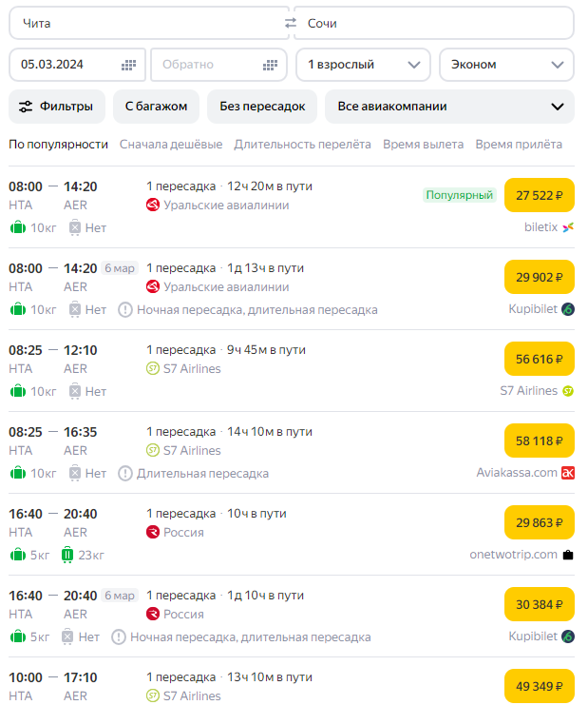Click the 29 863 ₽ price button
The image size is (588, 705).
pos(539,522)
